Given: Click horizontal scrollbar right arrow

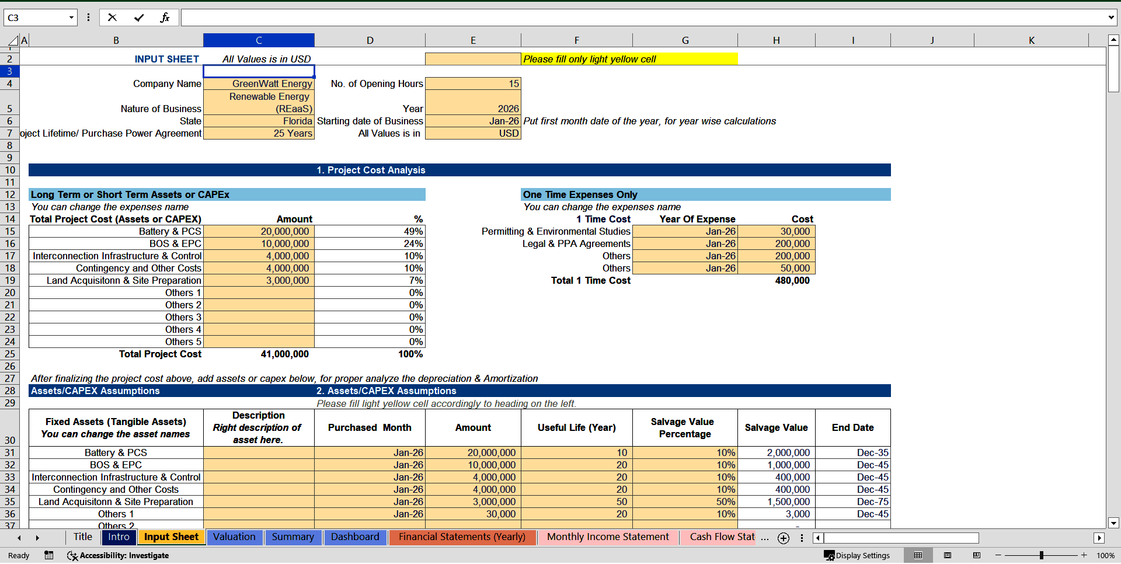Looking at the screenshot, I should point(1099,538).
